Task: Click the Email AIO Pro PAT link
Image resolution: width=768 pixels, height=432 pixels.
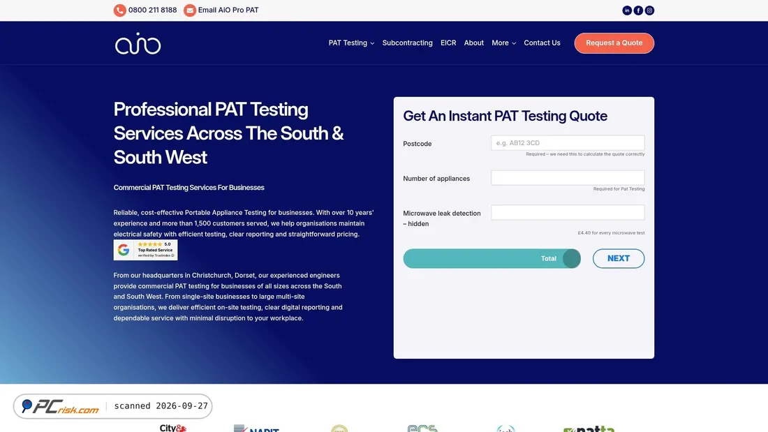Action: click(x=228, y=10)
